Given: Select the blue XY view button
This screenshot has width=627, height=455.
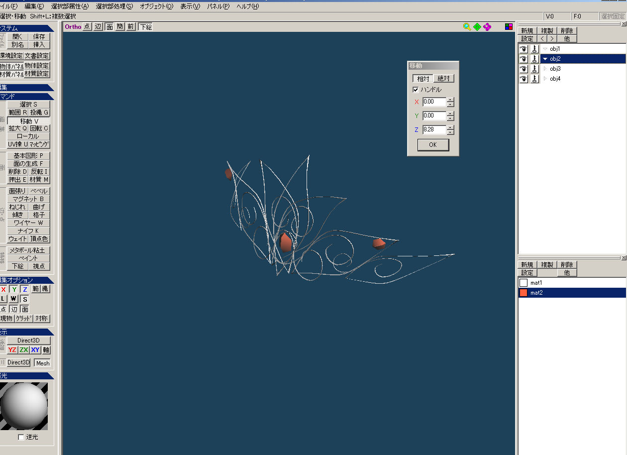Looking at the screenshot, I should tap(35, 350).
